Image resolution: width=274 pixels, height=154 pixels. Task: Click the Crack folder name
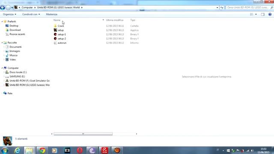point(61,26)
